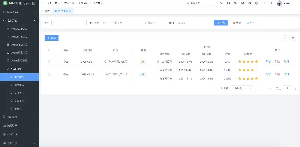Click the Dashboard grid icon in the sidebar
Image resolution: width=300 pixels, height=147 pixels.
4,12
